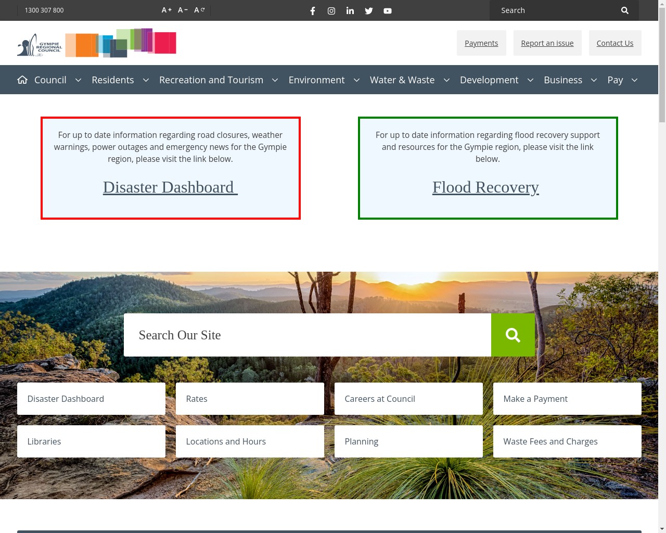Open the Facebook social icon
Screen dimensions: 666x533
313,11
